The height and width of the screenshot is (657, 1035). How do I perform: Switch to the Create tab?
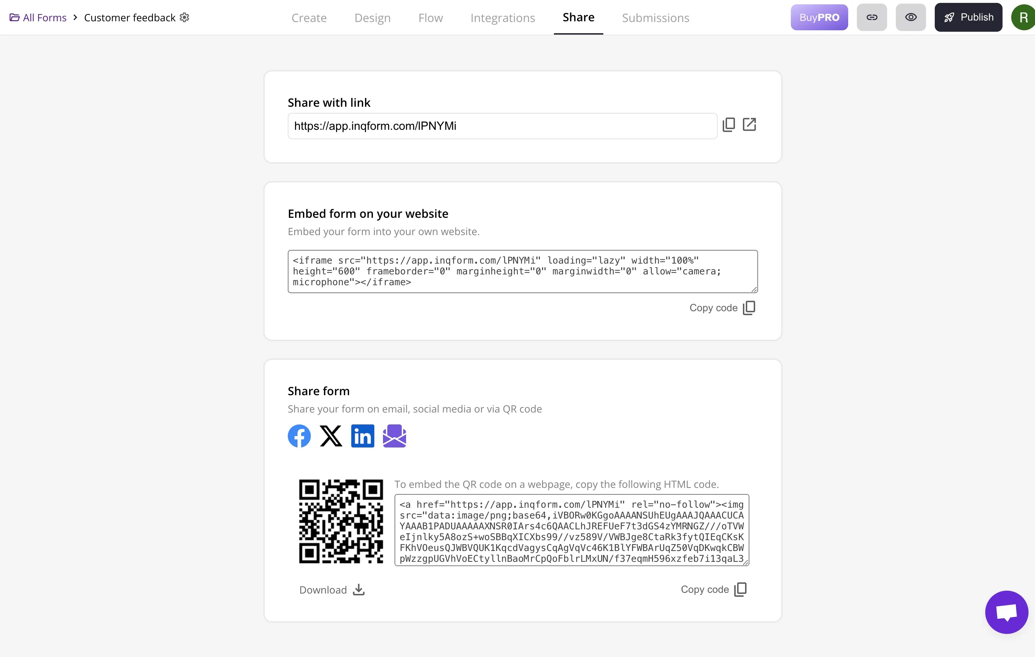[x=309, y=18]
